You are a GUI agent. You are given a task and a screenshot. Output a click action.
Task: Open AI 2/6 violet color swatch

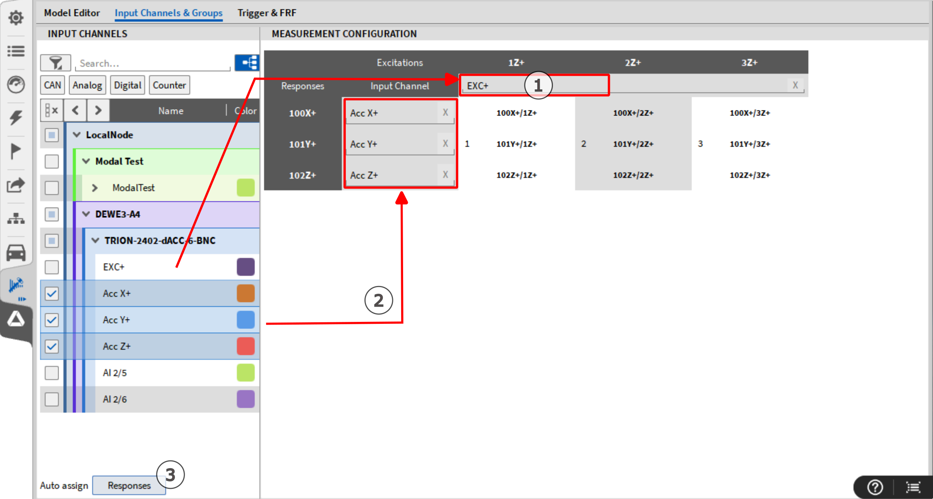[245, 400]
